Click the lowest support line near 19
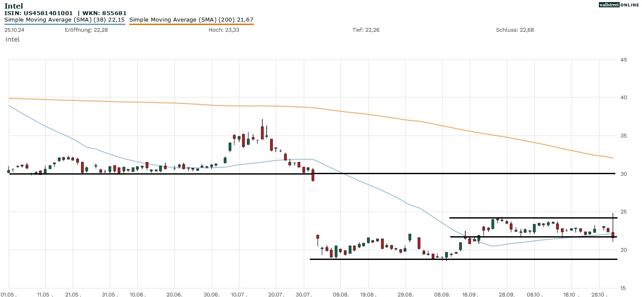The height and width of the screenshot is (297, 642). 464,259
